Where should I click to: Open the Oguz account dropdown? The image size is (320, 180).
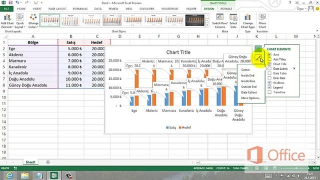click(x=301, y=9)
